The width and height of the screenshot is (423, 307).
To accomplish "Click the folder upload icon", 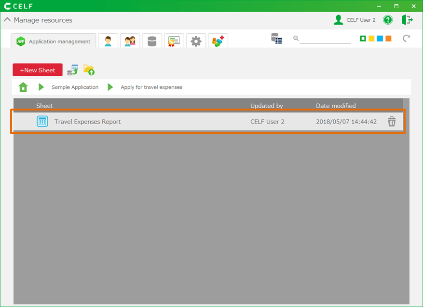I will point(89,70).
